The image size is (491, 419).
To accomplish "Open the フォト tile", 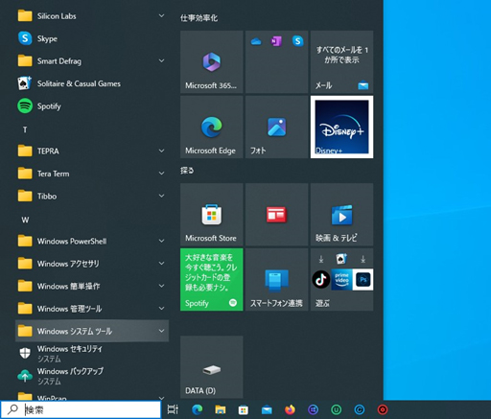I will coord(276,127).
